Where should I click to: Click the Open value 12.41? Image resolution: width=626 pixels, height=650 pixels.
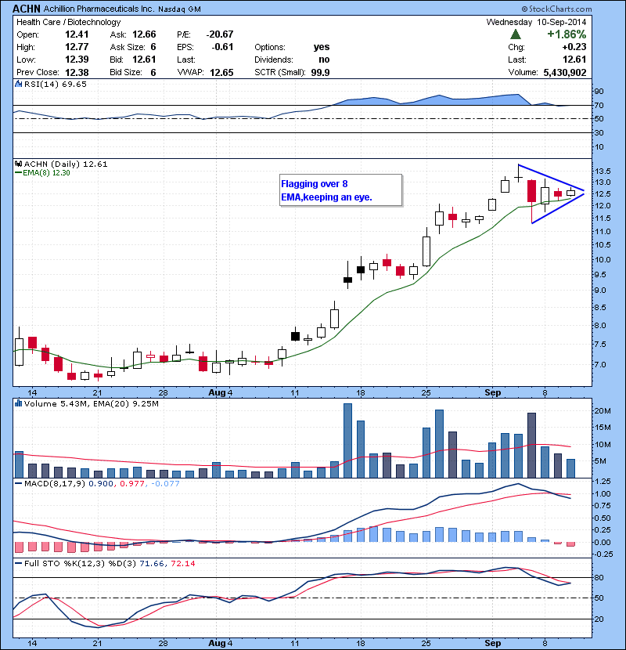(77, 34)
